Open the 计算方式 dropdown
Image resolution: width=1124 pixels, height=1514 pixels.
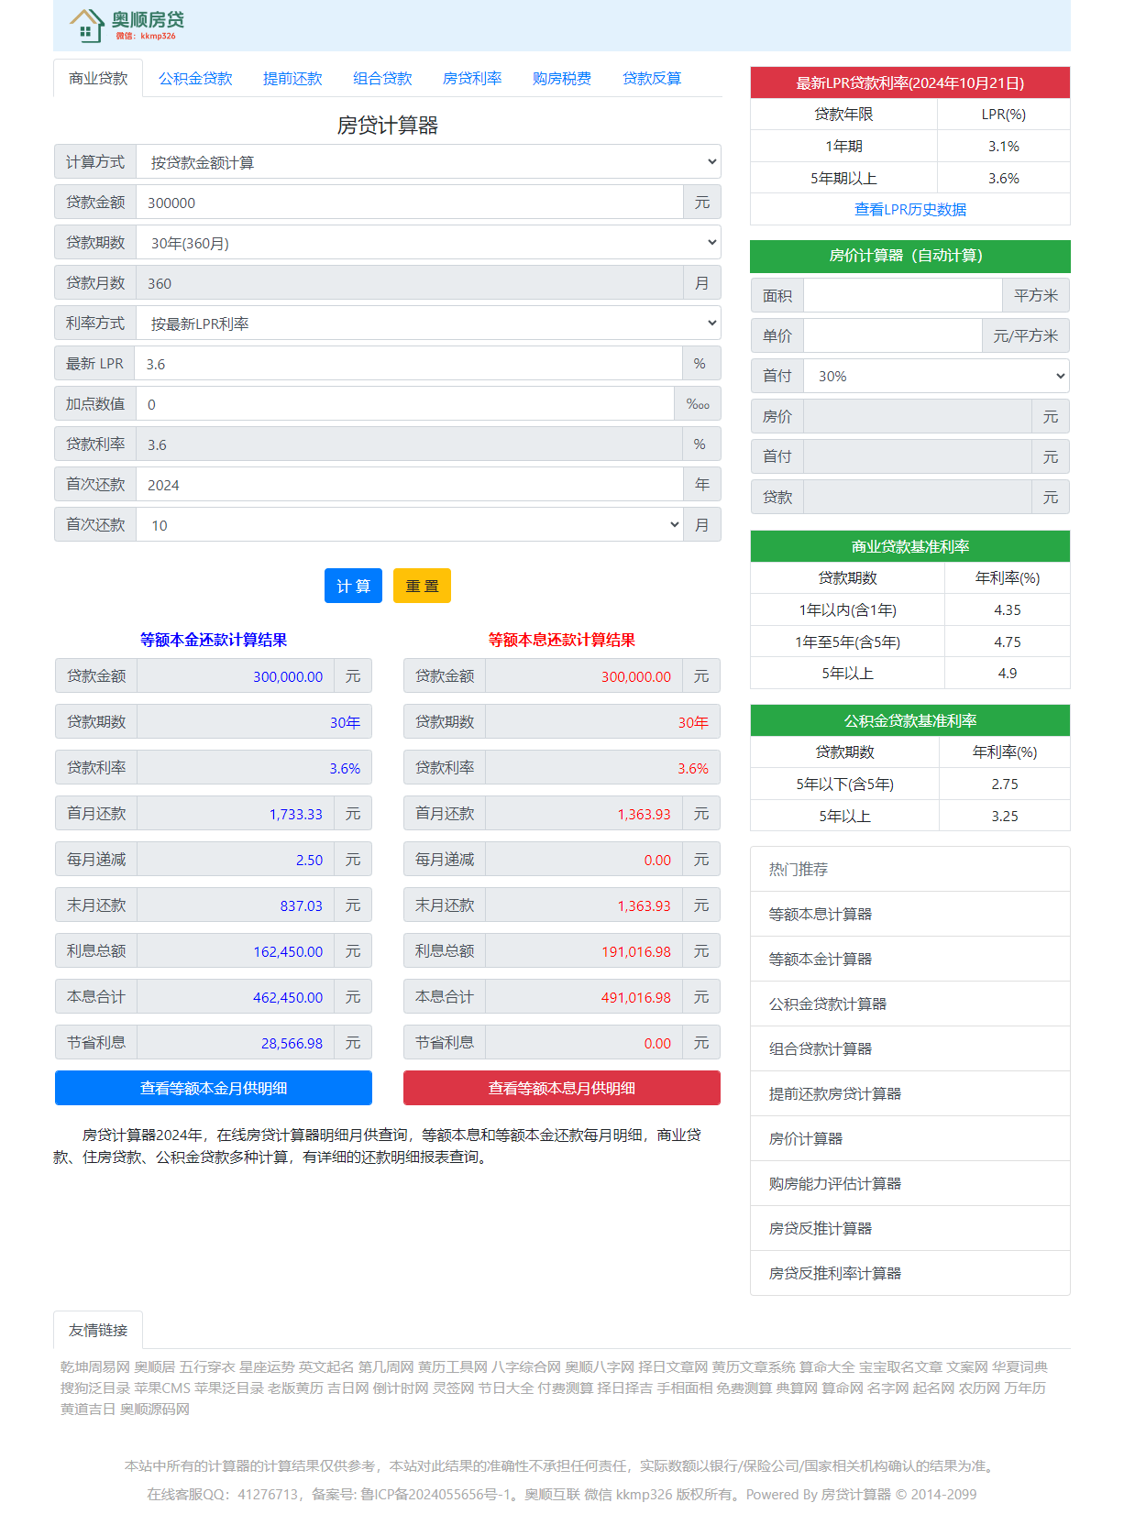(x=427, y=162)
